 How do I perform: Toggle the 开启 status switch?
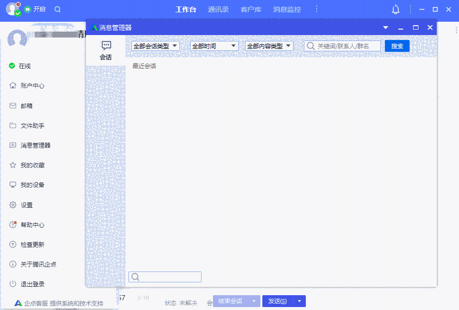pos(35,9)
